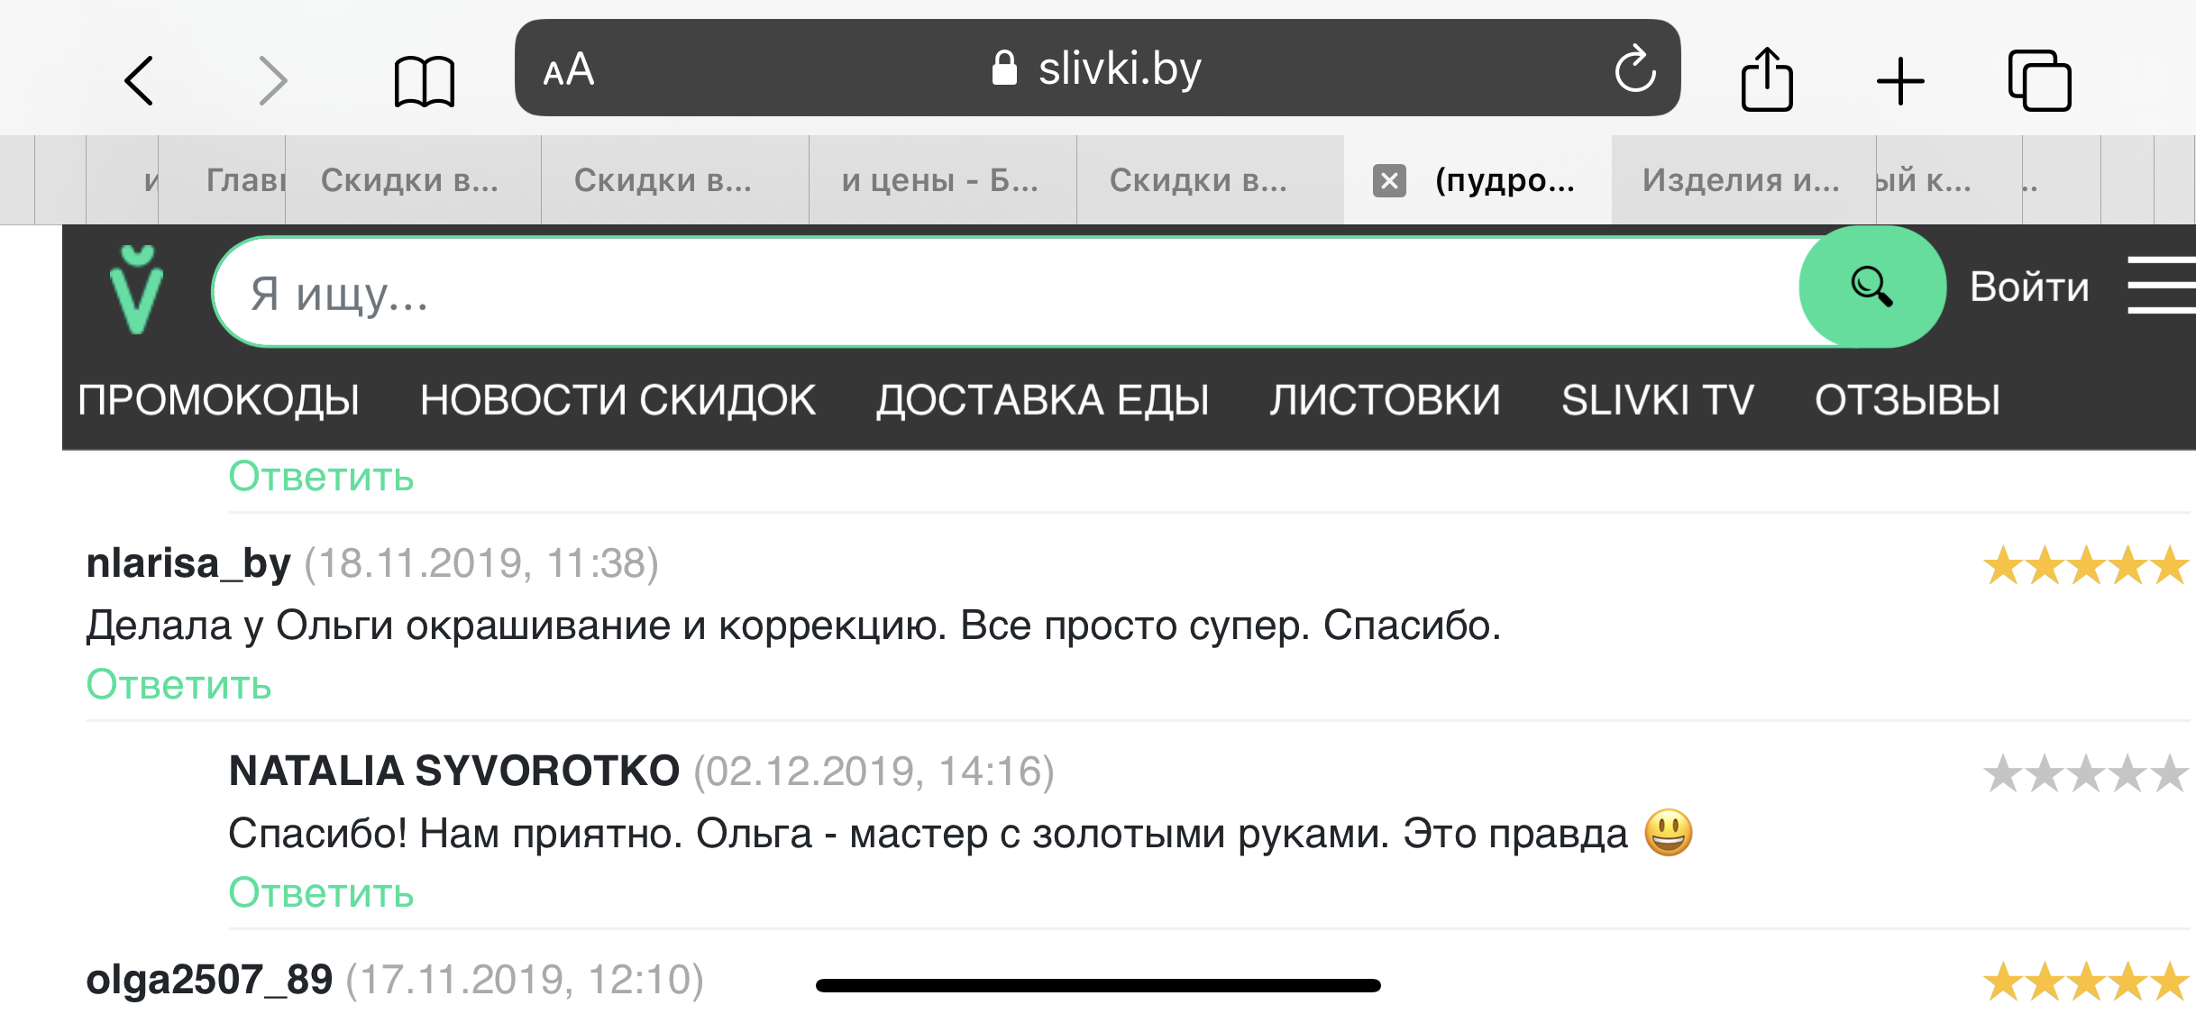
Task: Close the active (пудро... tab
Action: click(x=1389, y=180)
